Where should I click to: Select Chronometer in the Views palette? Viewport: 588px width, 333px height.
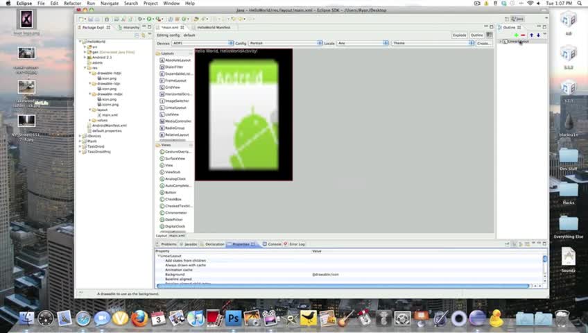(x=173, y=212)
